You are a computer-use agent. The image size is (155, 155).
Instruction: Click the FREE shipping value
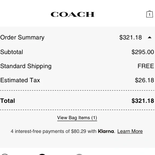point(146,66)
